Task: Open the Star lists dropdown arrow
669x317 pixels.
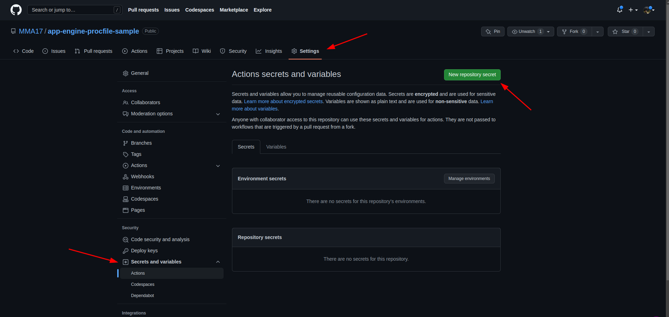Action: (x=649, y=32)
